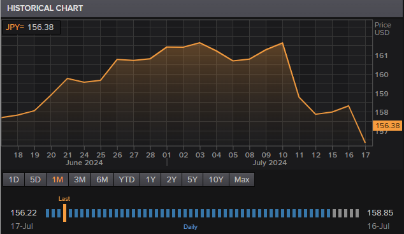Click the 17-Jul low date label
Screen dimensions: 404x234
point(22,226)
